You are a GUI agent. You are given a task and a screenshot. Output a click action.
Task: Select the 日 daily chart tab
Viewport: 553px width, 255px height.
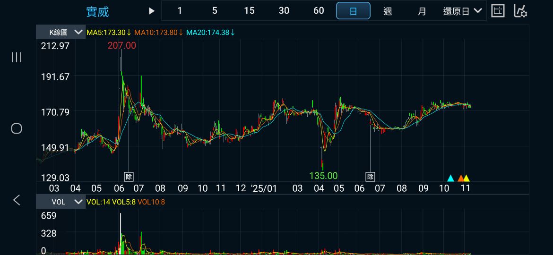click(x=353, y=11)
